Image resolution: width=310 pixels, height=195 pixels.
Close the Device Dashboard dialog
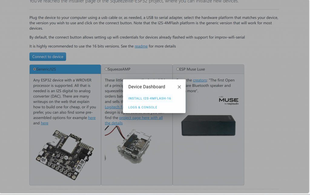179,87
